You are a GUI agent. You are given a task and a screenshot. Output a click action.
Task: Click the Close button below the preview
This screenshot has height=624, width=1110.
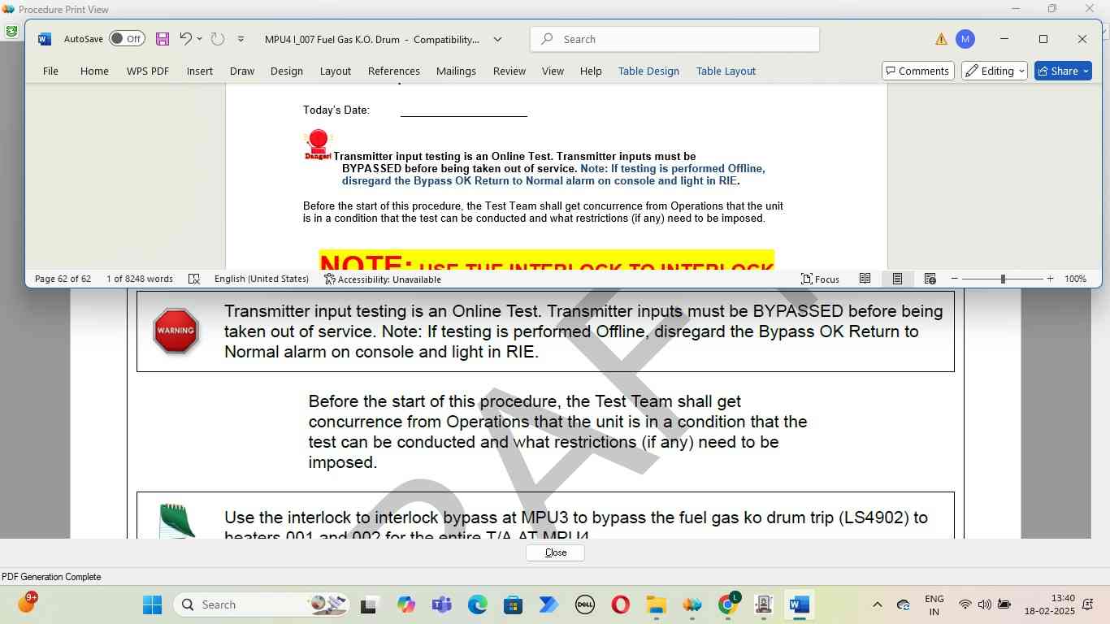click(x=556, y=552)
